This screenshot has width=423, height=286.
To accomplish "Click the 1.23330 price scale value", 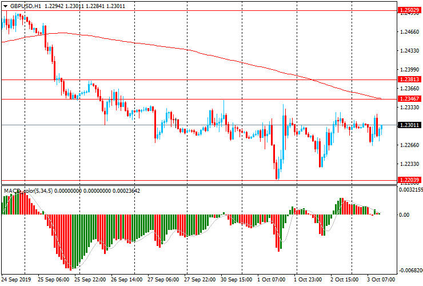I will [410, 108].
